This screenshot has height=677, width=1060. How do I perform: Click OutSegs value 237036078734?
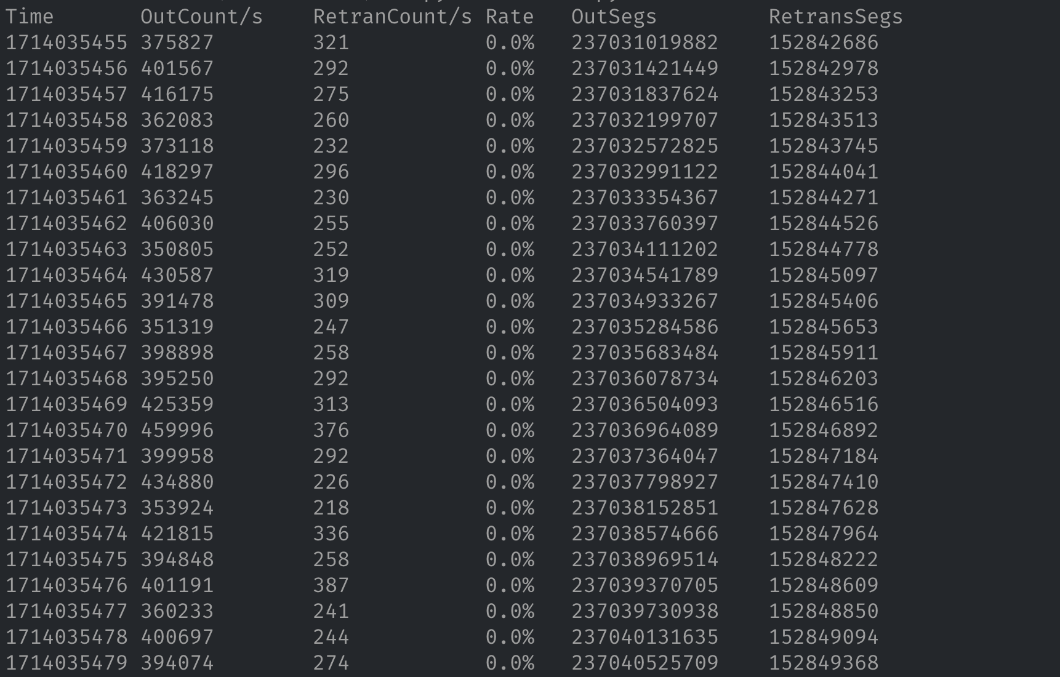tap(645, 379)
